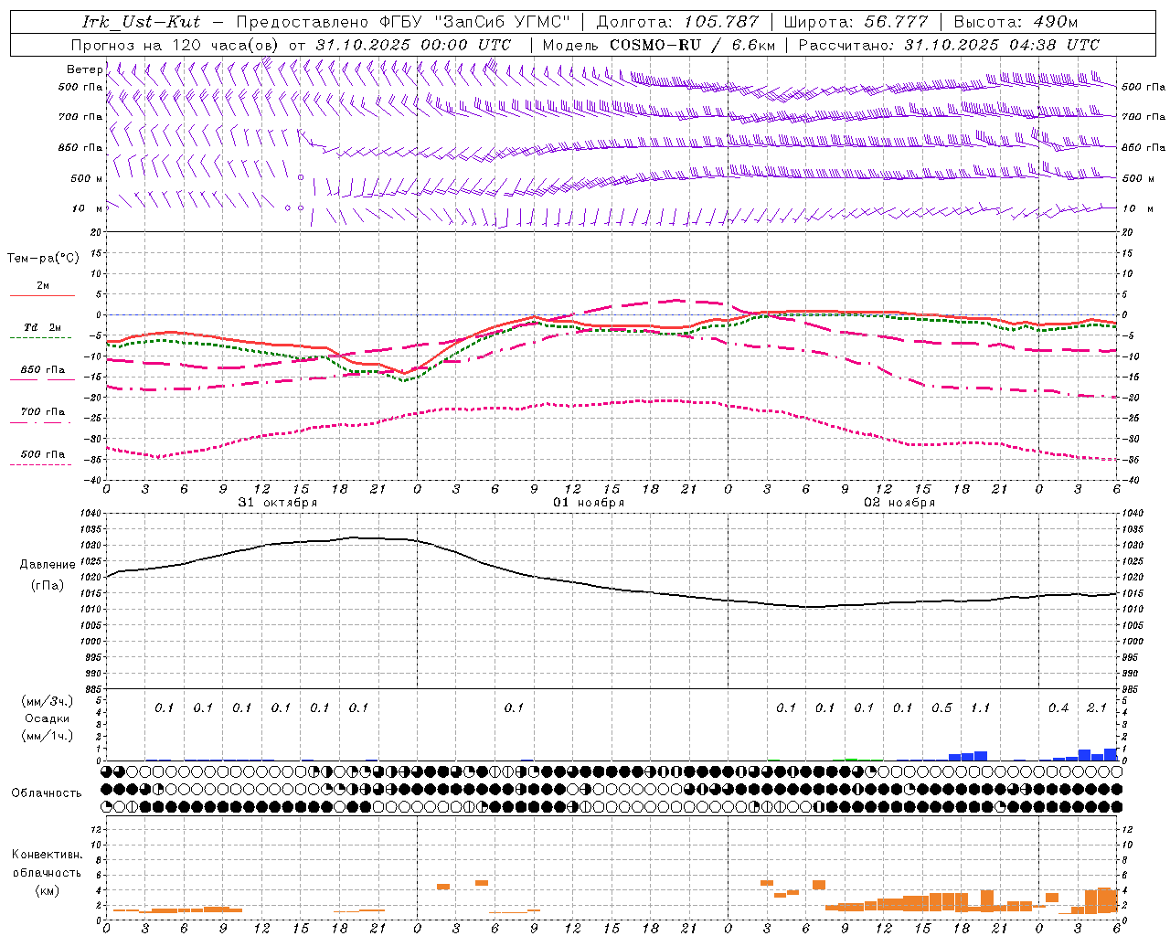Select the 'Широта: 56.777' header field
Viewport: 1170px width, 936px height.
tap(856, 22)
